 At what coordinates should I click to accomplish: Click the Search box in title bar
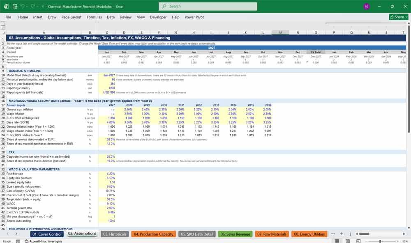[x=208, y=6]
